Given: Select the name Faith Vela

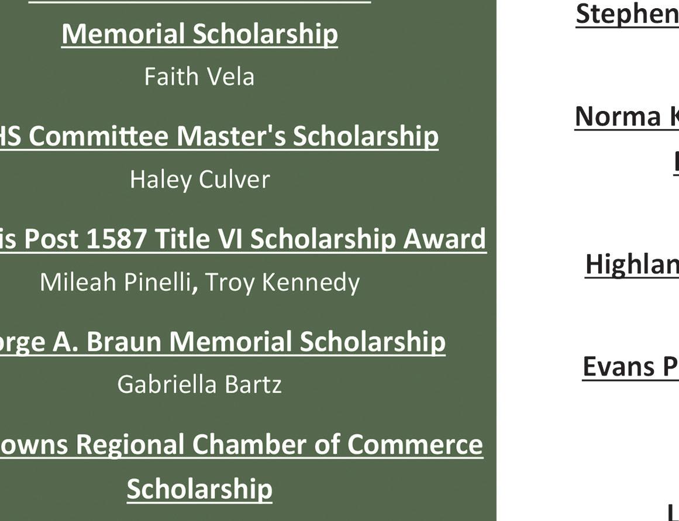Looking at the screenshot, I should click(x=199, y=77).
